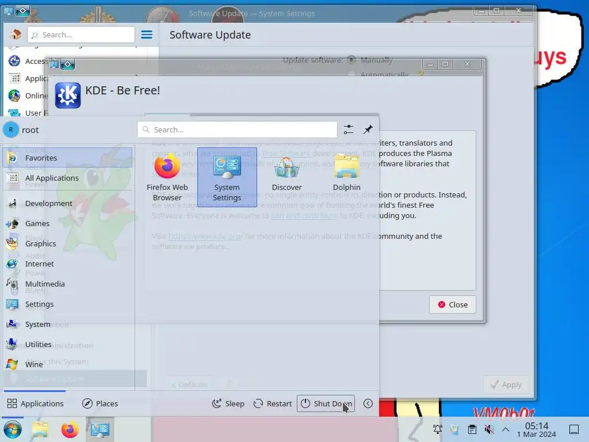Screen dimensions: 589x442
Task: Click the start menu orb on taskbar
Action: tap(13, 429)
